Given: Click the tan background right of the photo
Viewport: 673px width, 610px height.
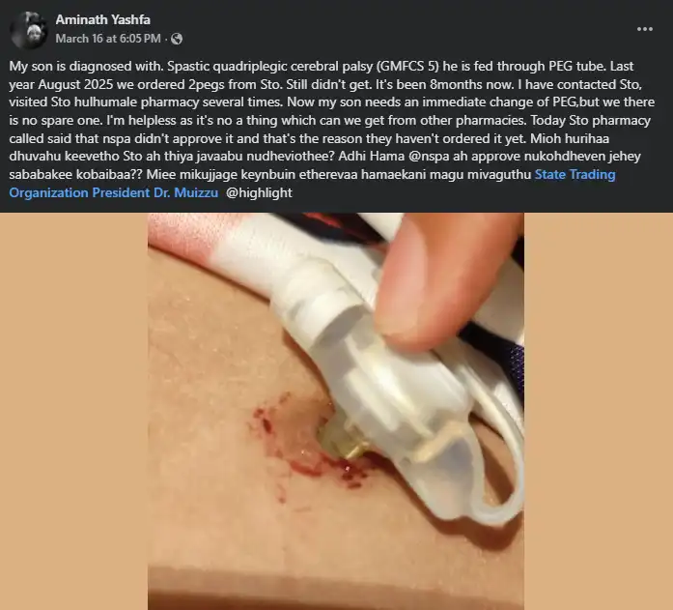Looking at the screenshot, I should click(x=599, y=411).
